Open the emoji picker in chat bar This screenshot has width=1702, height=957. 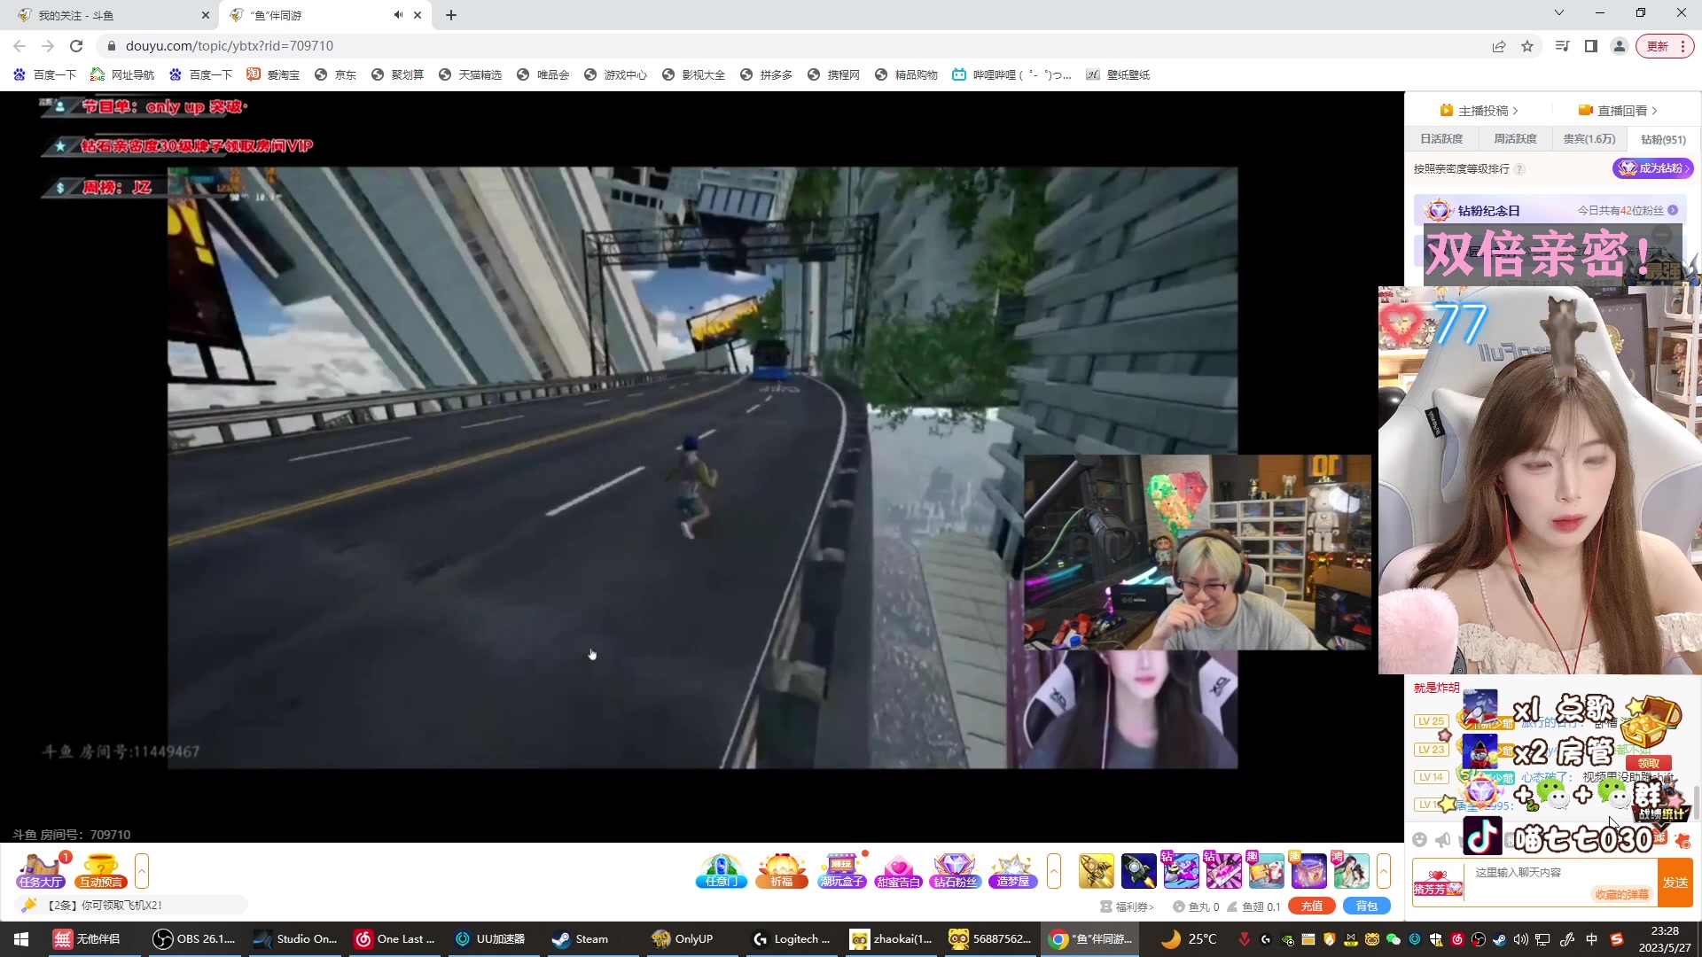(x=1419, y=839)
